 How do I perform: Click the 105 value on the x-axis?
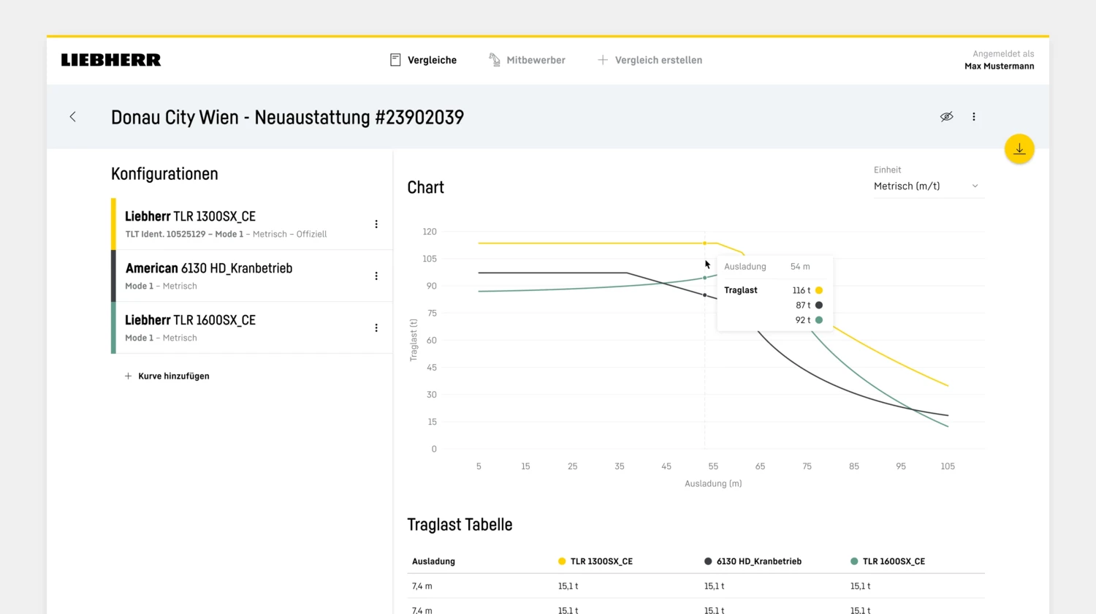tap(948, 466)
